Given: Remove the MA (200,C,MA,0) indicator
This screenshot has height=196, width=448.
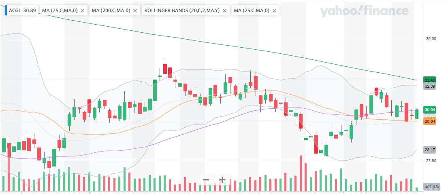Looking at the screenshot, I should (135, 11).
